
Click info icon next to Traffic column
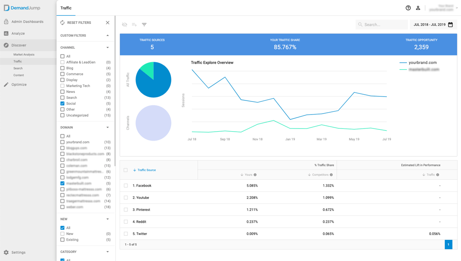(438, 175)
